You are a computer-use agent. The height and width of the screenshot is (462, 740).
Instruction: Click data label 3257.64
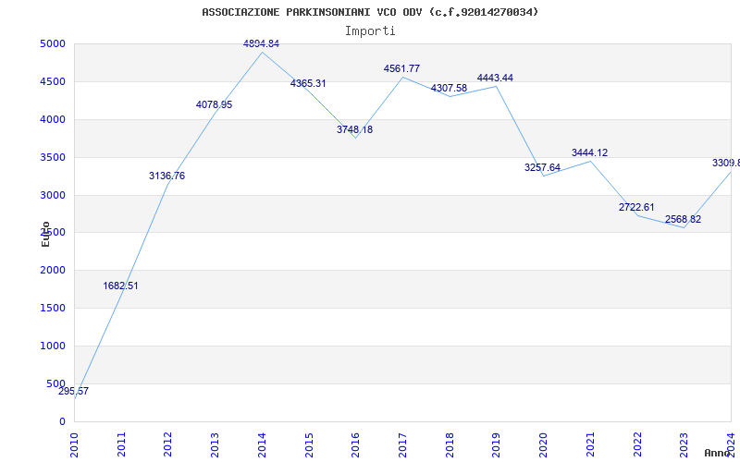(542, 167)
